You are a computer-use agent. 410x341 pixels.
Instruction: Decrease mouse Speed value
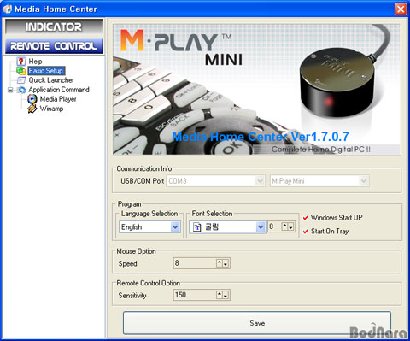click(x=225, y=264)
